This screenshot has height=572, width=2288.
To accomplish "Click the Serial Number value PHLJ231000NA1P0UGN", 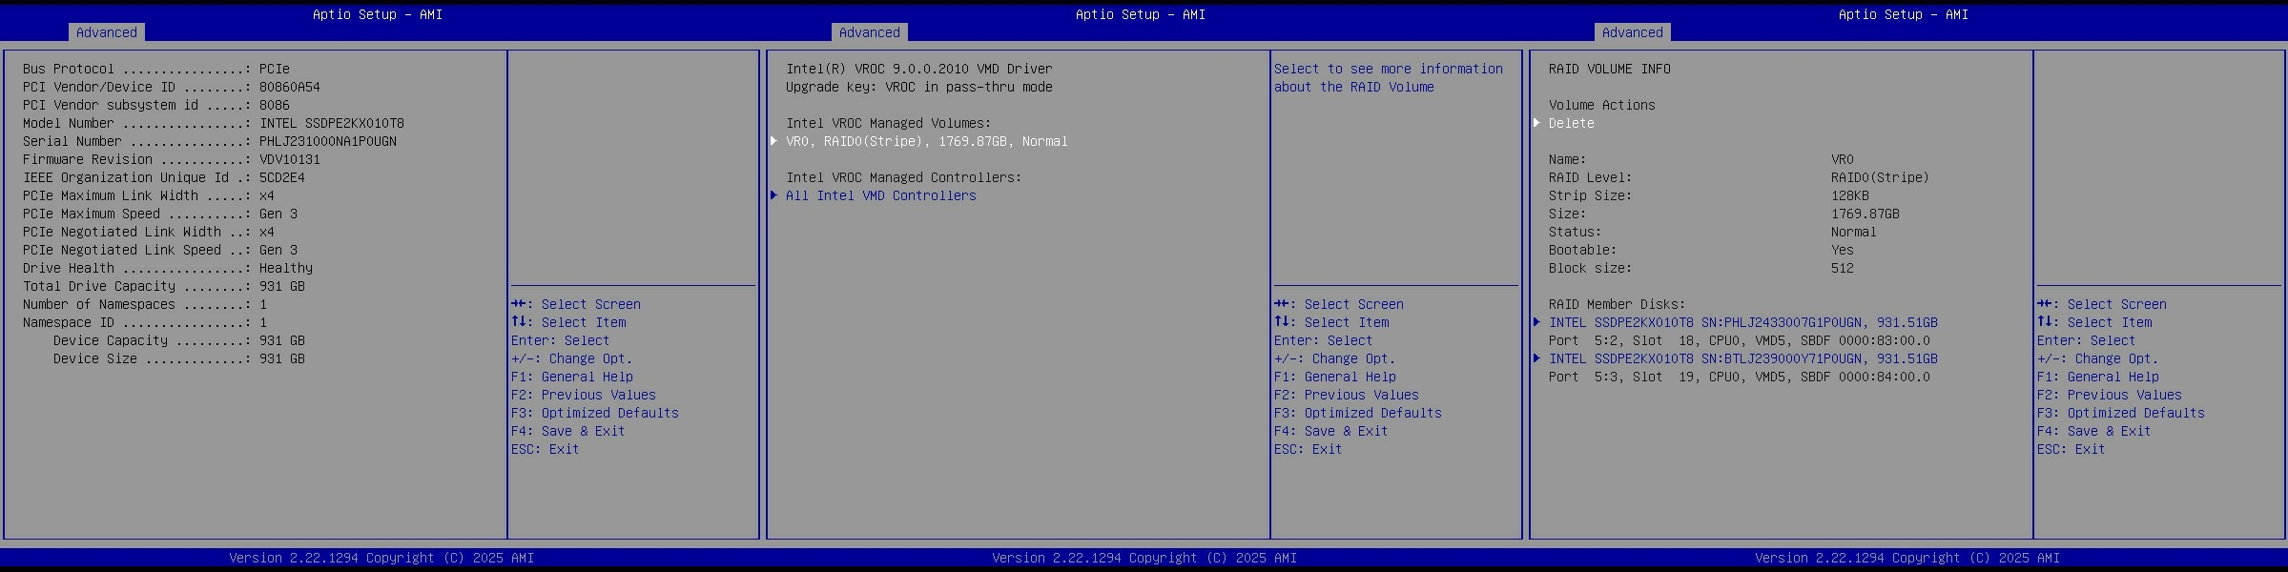I will click(327, 141).
